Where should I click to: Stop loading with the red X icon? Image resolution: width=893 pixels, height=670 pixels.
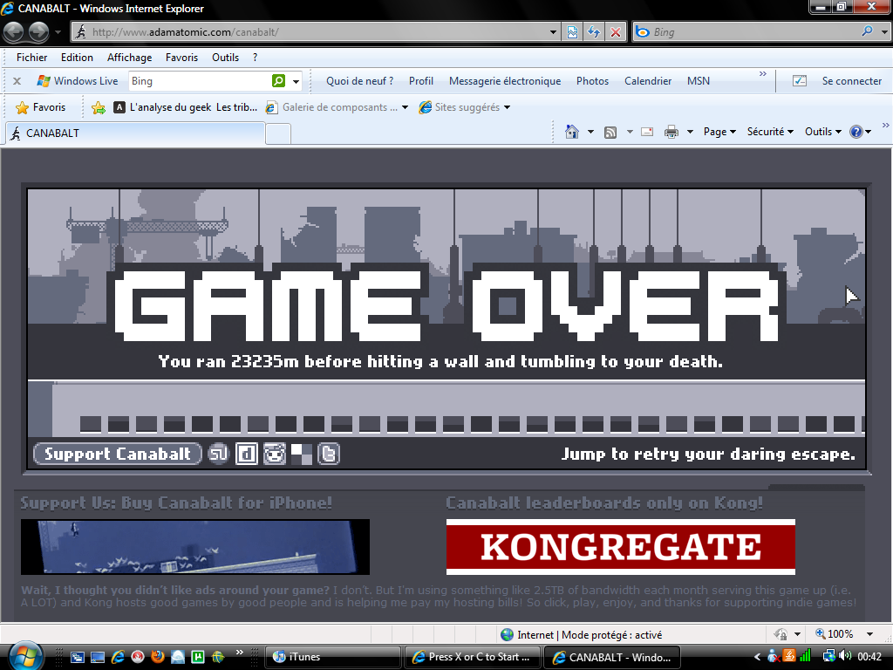click(x=616, y=32)
